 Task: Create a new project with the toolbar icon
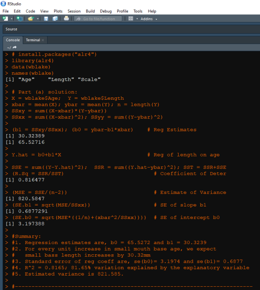coord(19,19)
